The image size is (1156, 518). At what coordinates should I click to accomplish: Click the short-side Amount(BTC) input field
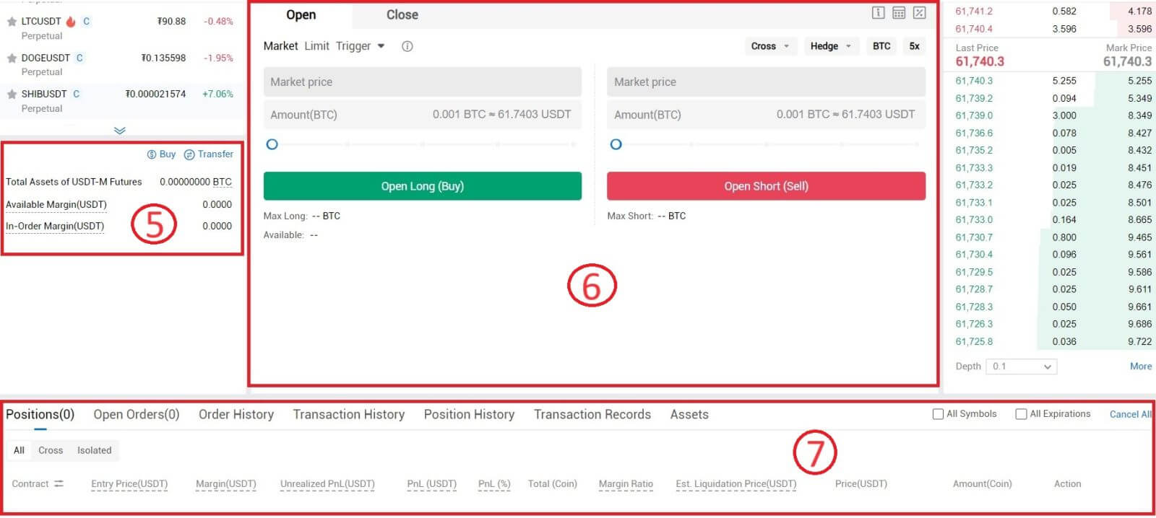coord(765,115)
